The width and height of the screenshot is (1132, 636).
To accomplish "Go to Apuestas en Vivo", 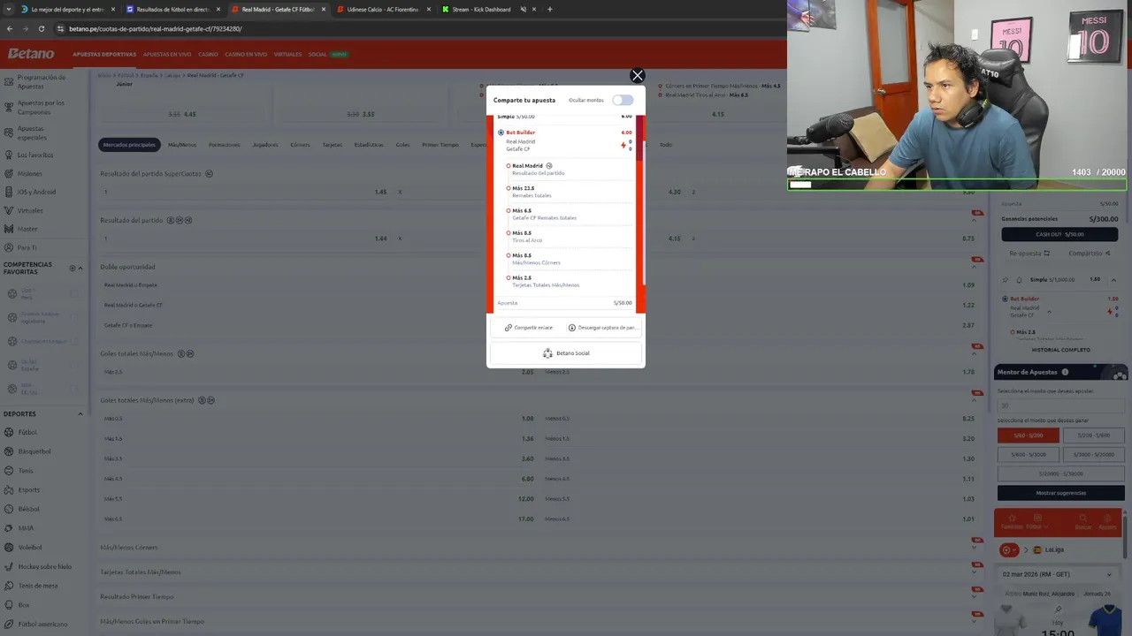I will click(x=167, y=54).
